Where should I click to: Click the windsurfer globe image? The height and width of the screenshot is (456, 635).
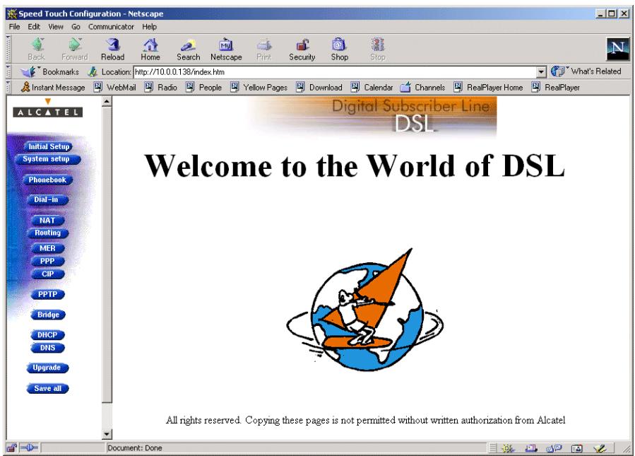tap(364, 310)
